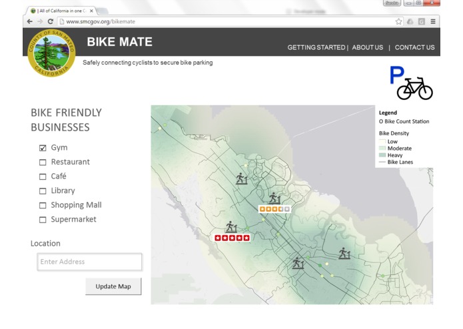Image resolution: width=463 pixels, height=329 pixels.
Task: Open the ABOUT US nav link
Action: [x=367, y=47]
